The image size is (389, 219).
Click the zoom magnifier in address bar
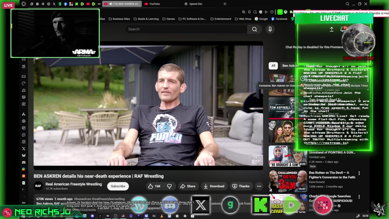click(244, 12)
